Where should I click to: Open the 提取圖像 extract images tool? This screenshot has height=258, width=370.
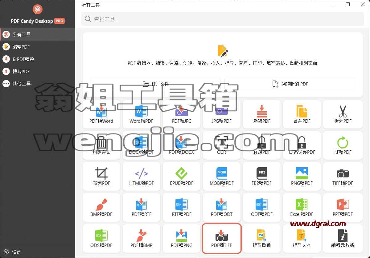[262, 238]
